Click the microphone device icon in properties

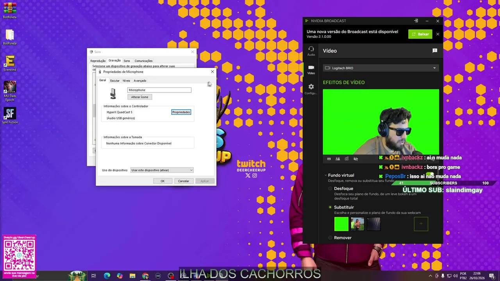click(113, 94)
